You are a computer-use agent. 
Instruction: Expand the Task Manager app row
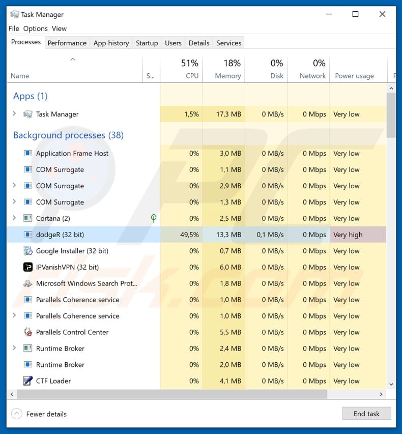tap(14, 113)
